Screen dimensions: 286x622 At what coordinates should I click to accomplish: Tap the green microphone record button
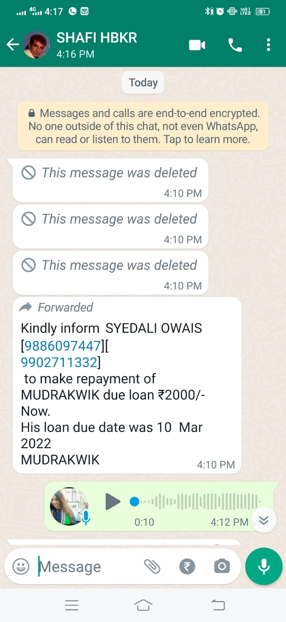[x=264, y=566]
